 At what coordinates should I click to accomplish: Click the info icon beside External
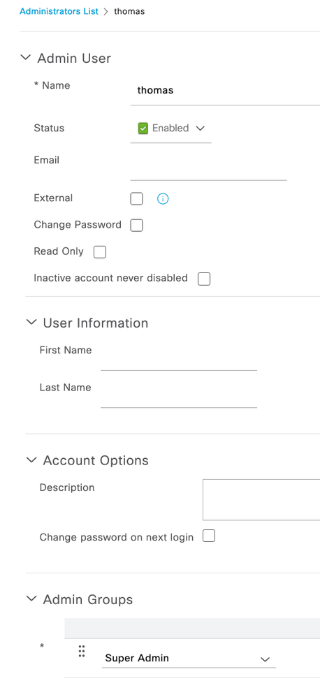tap(163, 199)
